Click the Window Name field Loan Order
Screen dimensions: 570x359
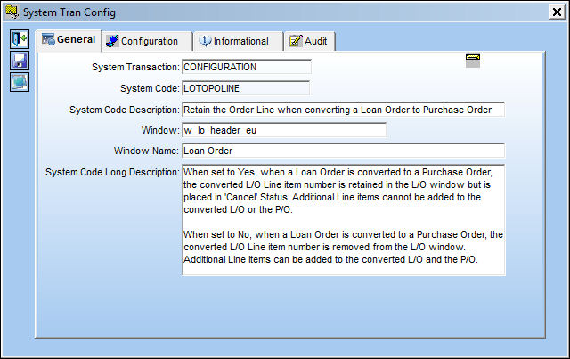point(343,151)
